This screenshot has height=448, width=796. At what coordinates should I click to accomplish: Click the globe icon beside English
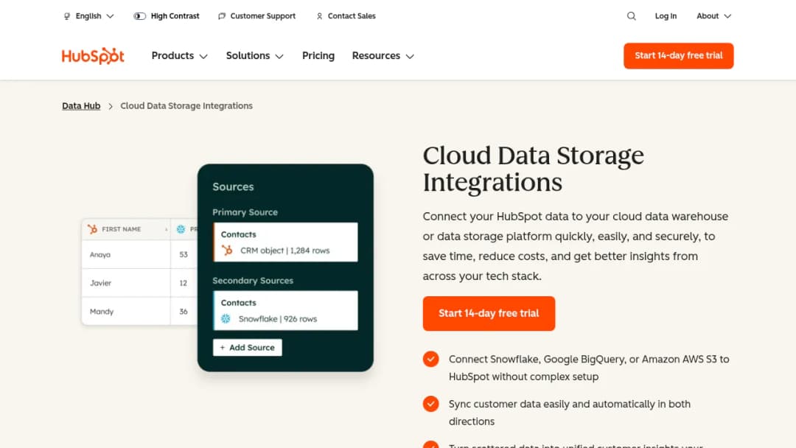point(67,16)
